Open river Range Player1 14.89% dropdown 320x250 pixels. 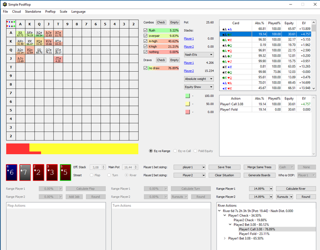point(261,189)
